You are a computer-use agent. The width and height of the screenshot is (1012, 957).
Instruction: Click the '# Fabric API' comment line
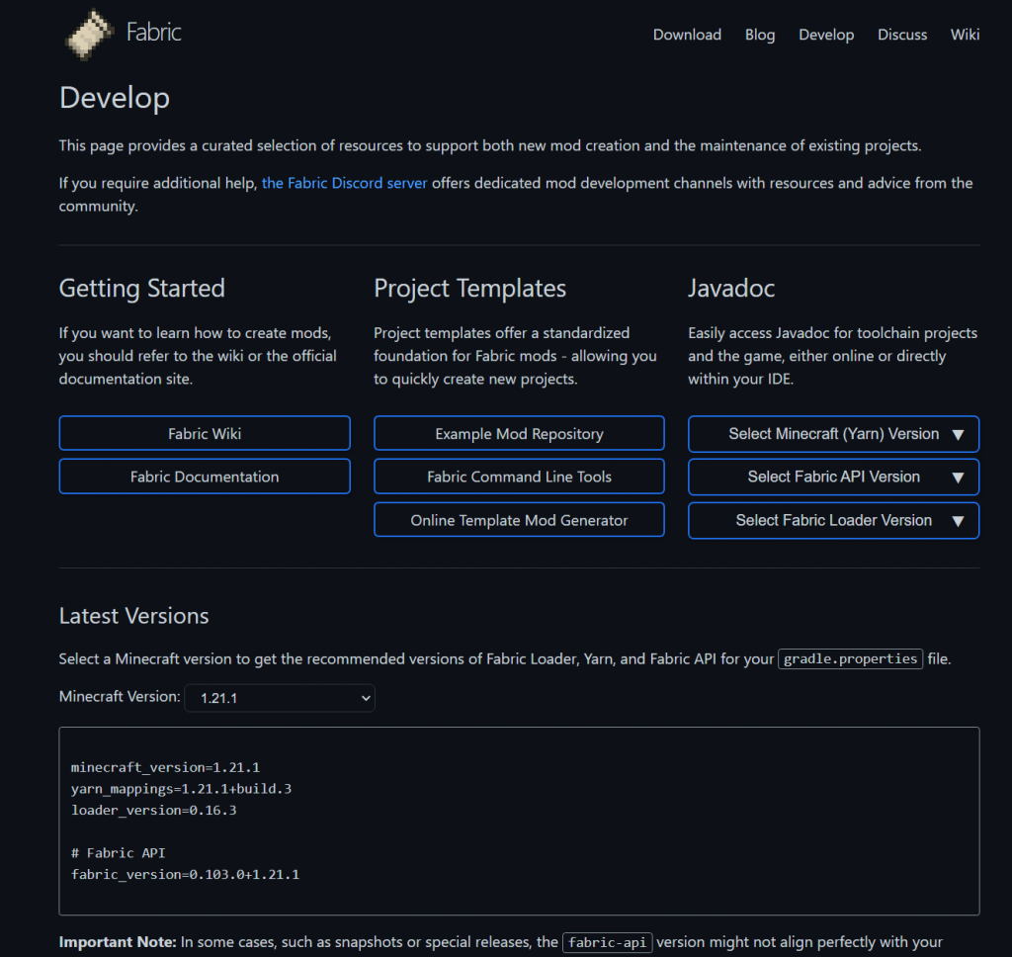coord(119,853)
